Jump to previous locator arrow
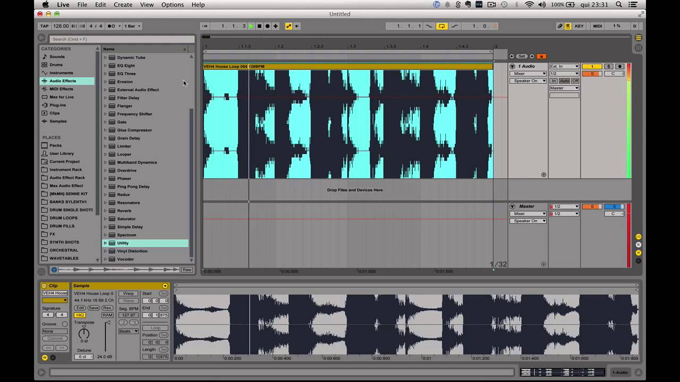 click(512, 56)
